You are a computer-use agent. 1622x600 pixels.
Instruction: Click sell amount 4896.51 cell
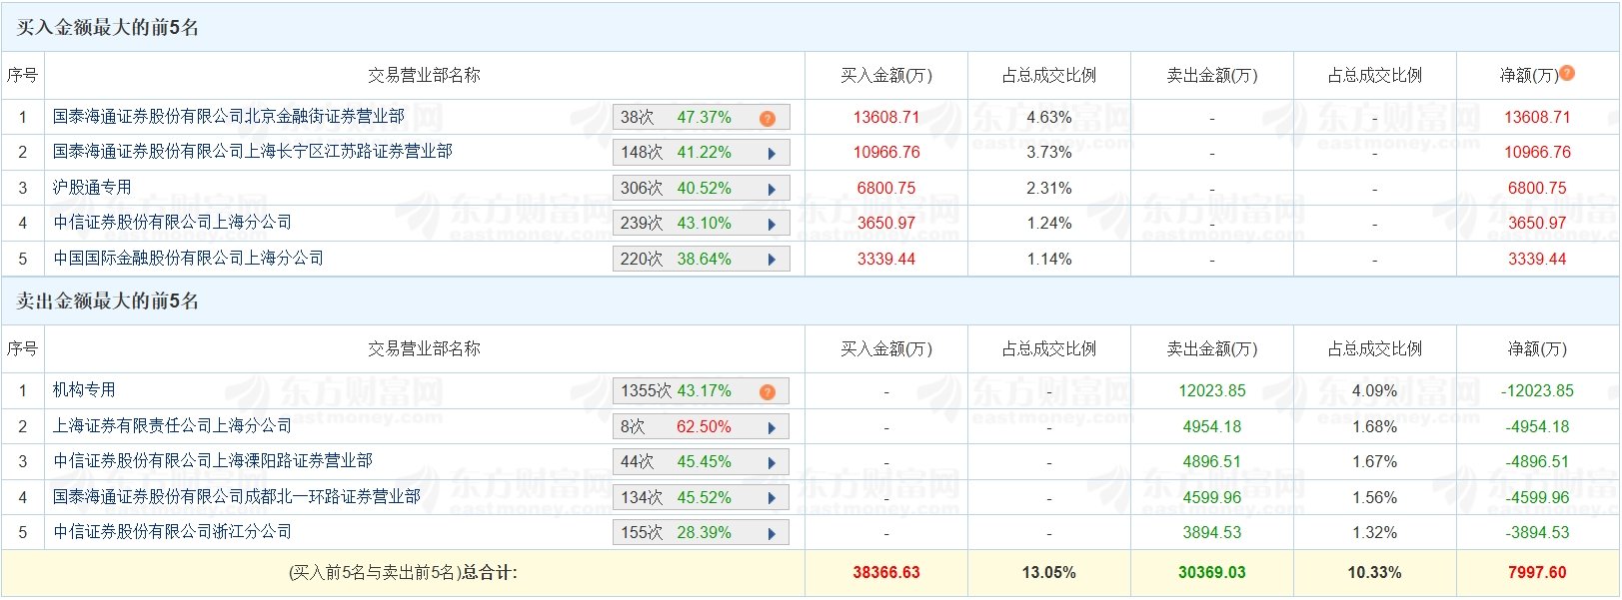pos(1212,462)
